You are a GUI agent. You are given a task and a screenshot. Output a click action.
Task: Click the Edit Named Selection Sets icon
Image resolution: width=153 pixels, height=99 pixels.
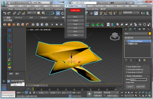coord(120,13)
